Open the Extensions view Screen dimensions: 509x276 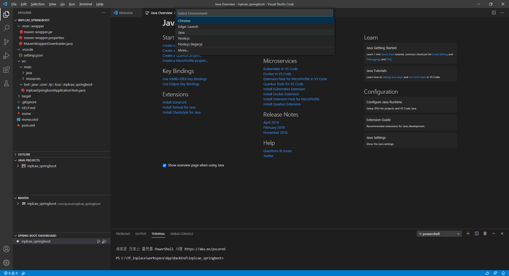[x=6, y=70]
